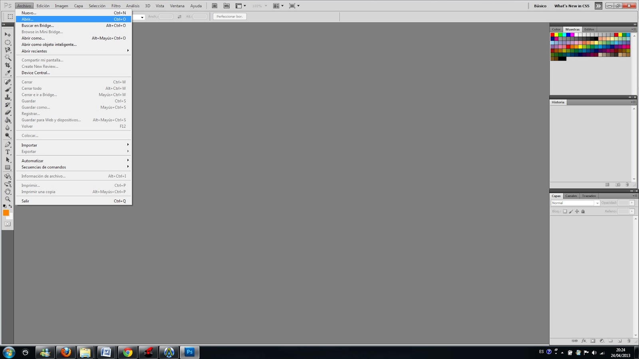Image resolution: width=639 pixels, height=359 pixels.
Task: Toggle lock all in Capas panel
Action: pyautogui.click(x=583, y=211)
